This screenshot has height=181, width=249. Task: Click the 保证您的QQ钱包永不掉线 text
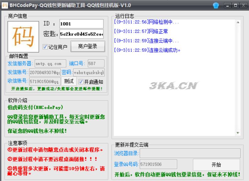[37, 131]
